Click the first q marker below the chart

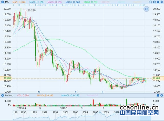pyautogui.click(x=39, y=91)
